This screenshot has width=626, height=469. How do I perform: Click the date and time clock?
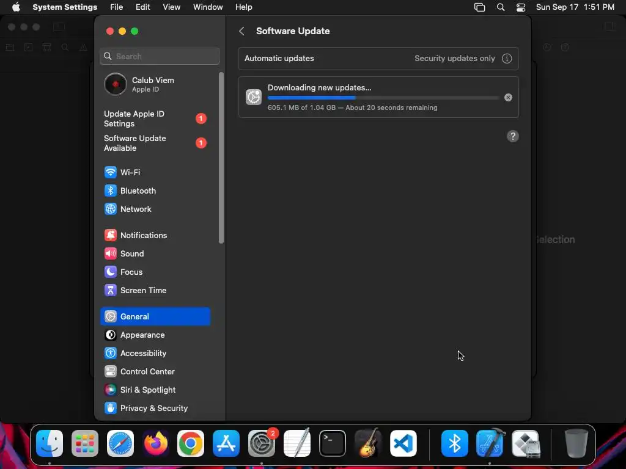click(x=575, y=7)
